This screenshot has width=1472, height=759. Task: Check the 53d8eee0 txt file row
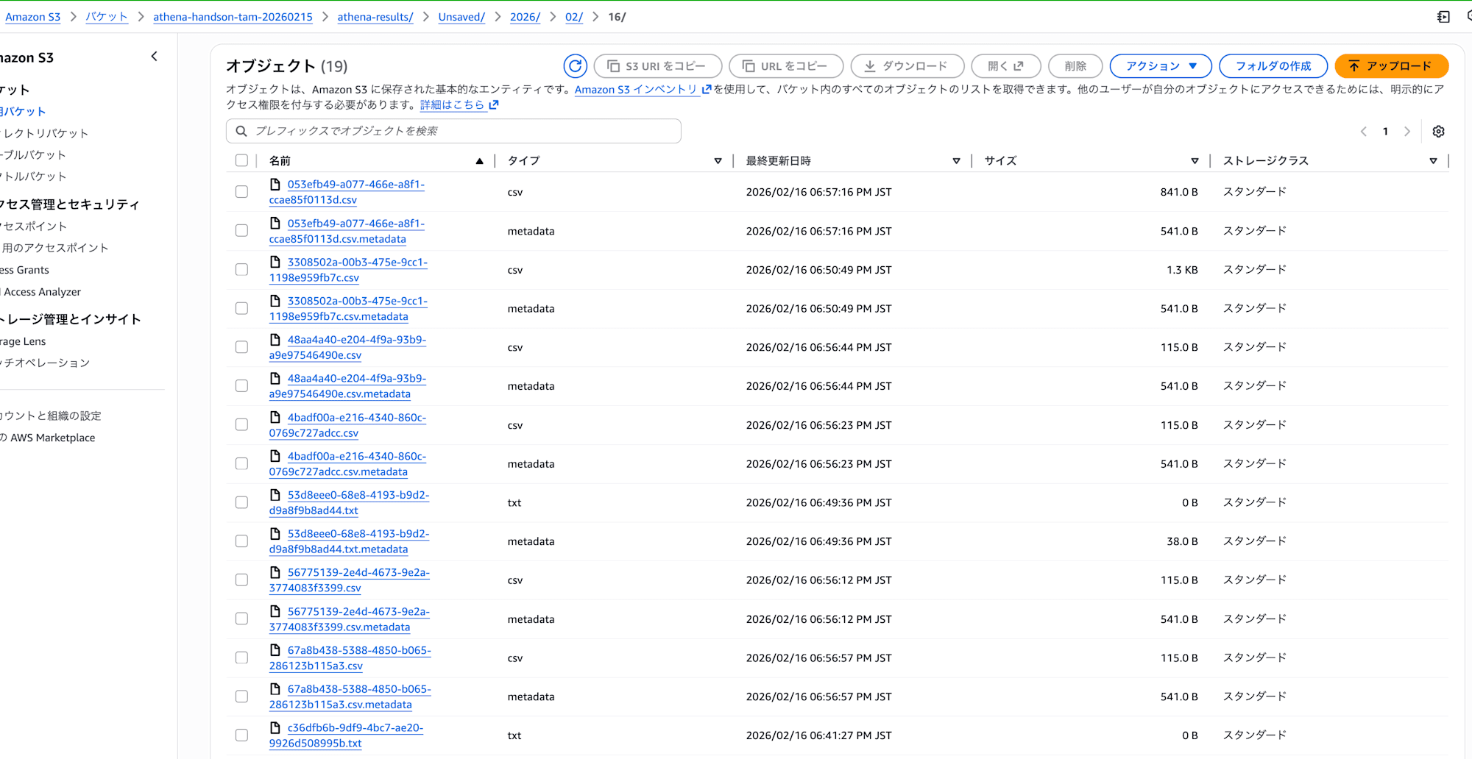pos(241,502)
